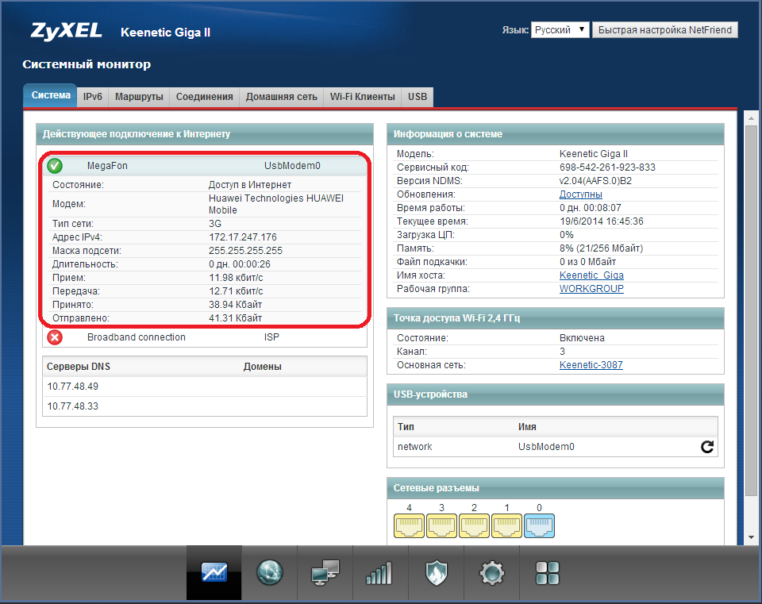The height and width of the screenshot is (604, 762).
Task: Click the Доступны updates link
Action: [x=580, y=194]
